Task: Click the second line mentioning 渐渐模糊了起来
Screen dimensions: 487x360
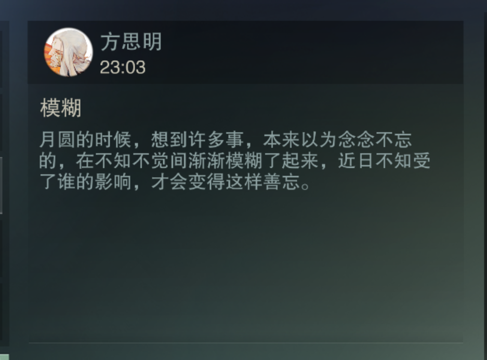Action: click(235, 161)
